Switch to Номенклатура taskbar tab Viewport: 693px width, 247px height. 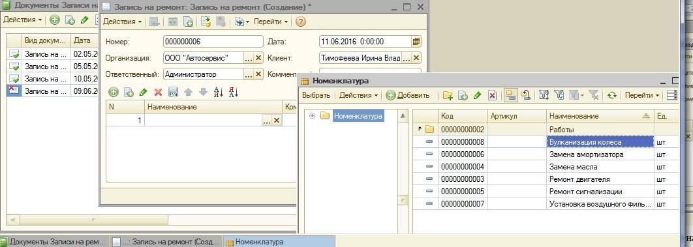coord(279,242)
